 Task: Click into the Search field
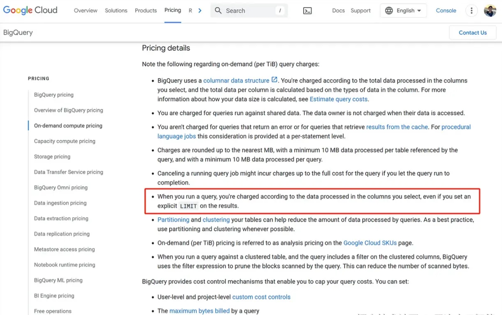[x=249, y=11]
